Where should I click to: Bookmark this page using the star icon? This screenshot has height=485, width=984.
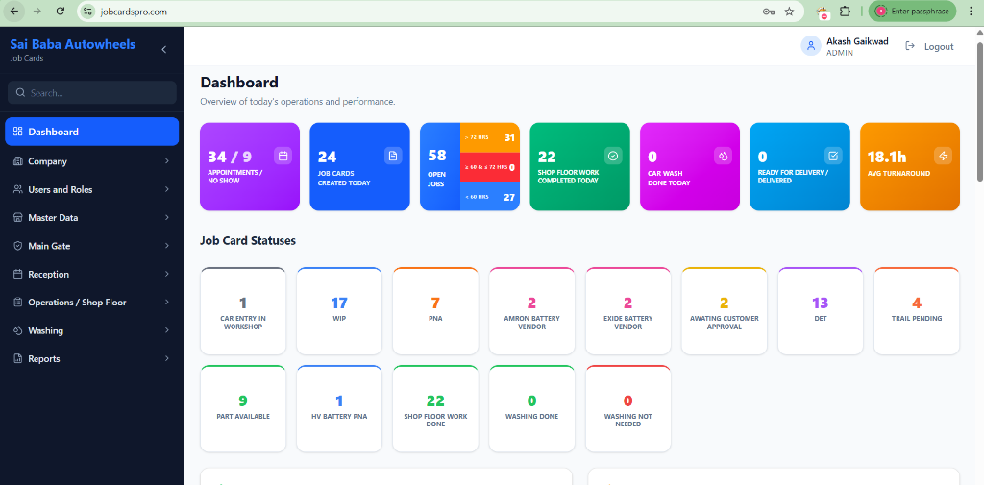[789, 12]
